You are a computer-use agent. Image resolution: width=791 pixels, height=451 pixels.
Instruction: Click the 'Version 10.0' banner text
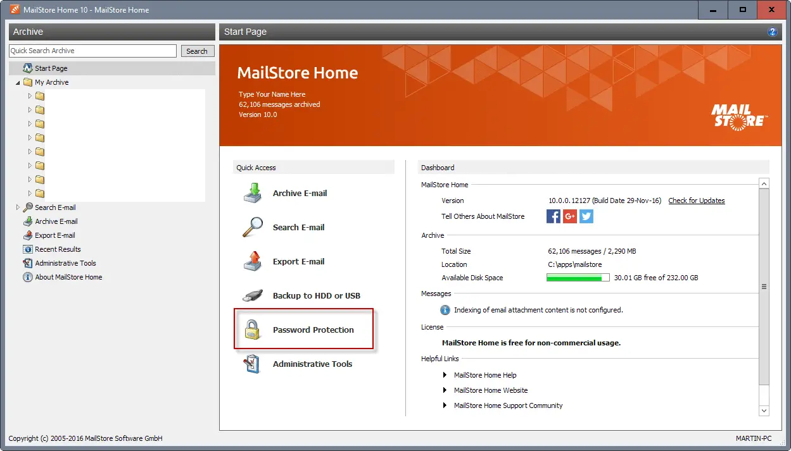coord(258,114)
